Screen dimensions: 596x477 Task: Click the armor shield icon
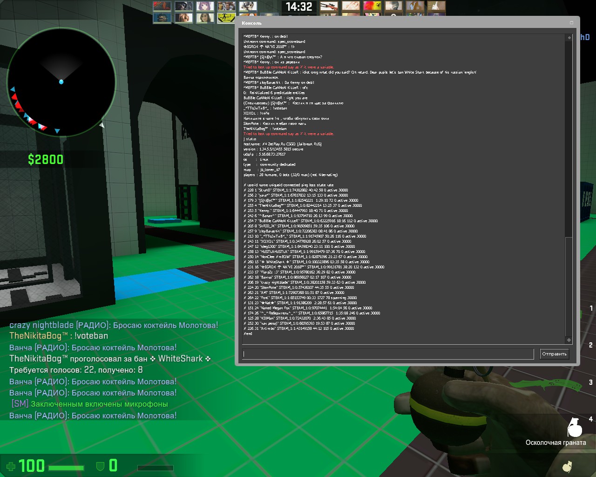coord(100,466)
